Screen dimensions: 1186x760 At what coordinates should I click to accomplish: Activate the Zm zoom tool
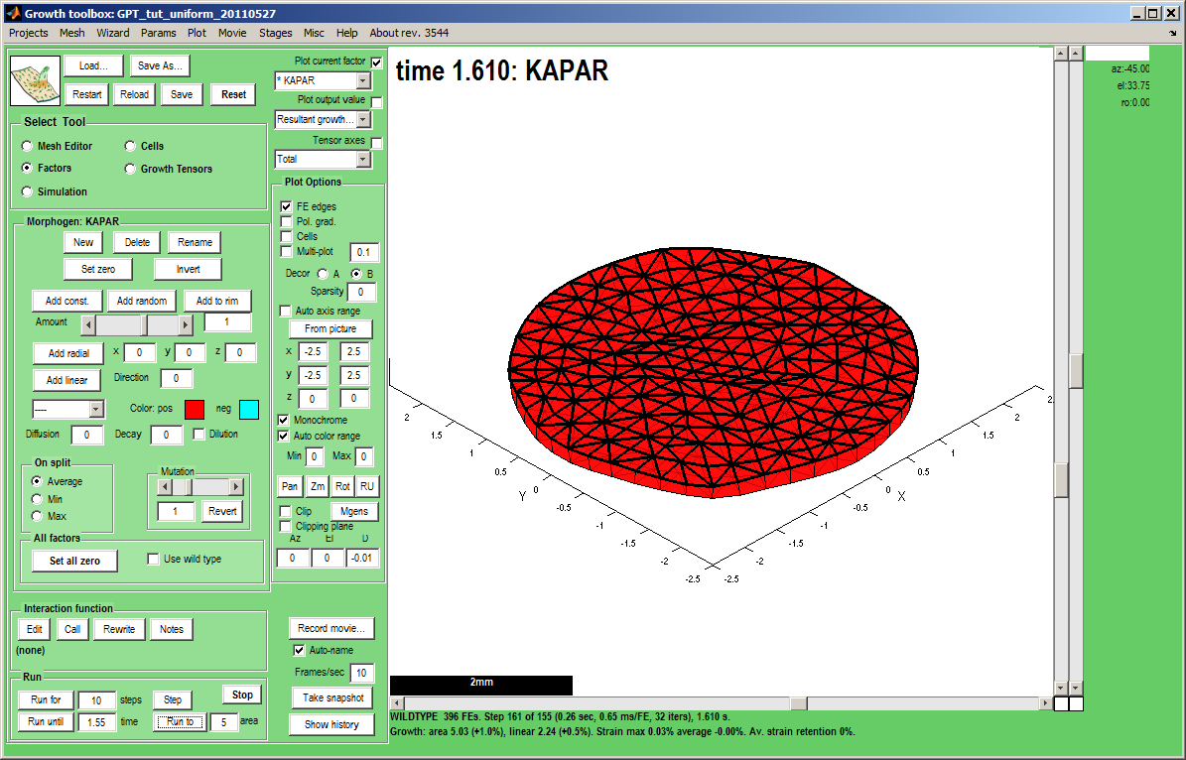pyautogui.click(x=317, y=486)
